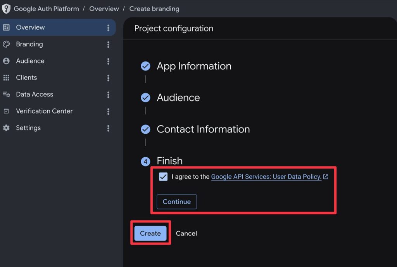Click the Overview dashboard icon in sidebar
Image resolution: width=397 pixels, height=267 pixels.
[x=6, y=28]
